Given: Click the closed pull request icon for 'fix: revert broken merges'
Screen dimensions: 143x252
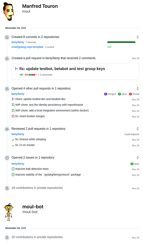Looking at the screenshot, I should 13,116.
